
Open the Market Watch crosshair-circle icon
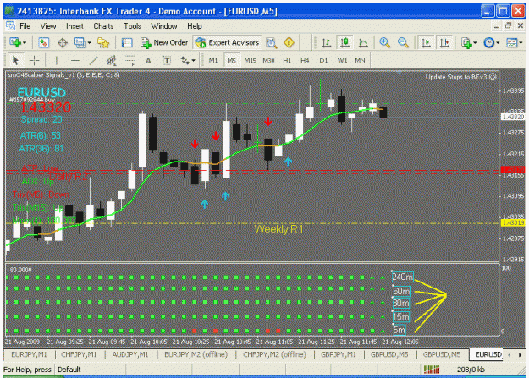pyautogui.click(x=63, y=42)
